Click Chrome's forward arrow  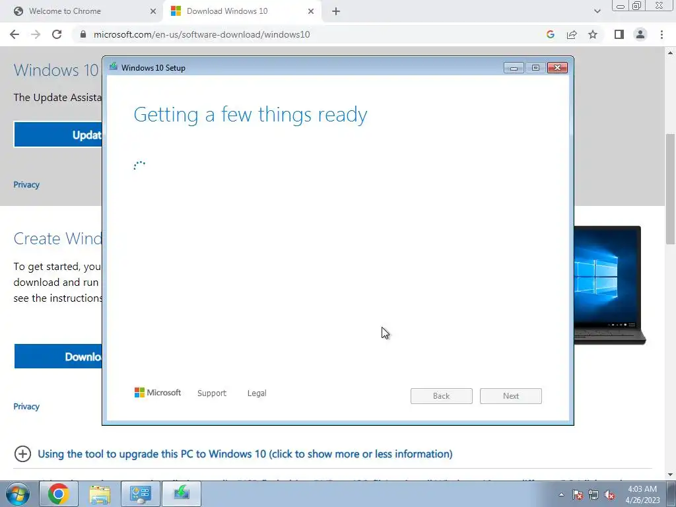coord(36,34)
